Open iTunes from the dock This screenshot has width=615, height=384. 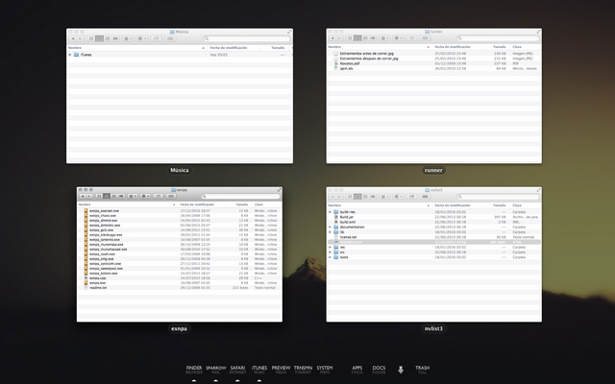tap(258, 369)
